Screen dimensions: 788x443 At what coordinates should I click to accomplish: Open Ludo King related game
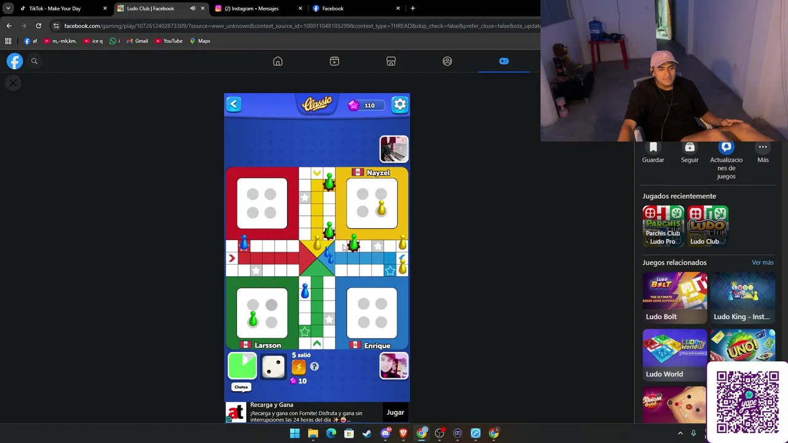click(x=742, y=298)
